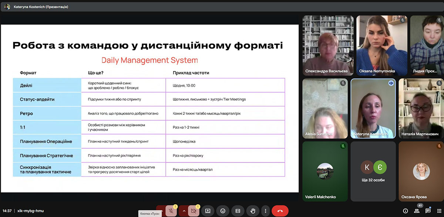The height and width of the screenshot is (217, 444).
Task: Click the presentation icon beside Kateryna Kostenich title
Action: tap(7, 7)
